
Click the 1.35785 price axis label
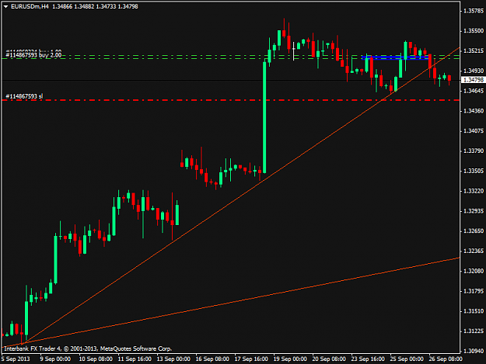click(474, 11)
